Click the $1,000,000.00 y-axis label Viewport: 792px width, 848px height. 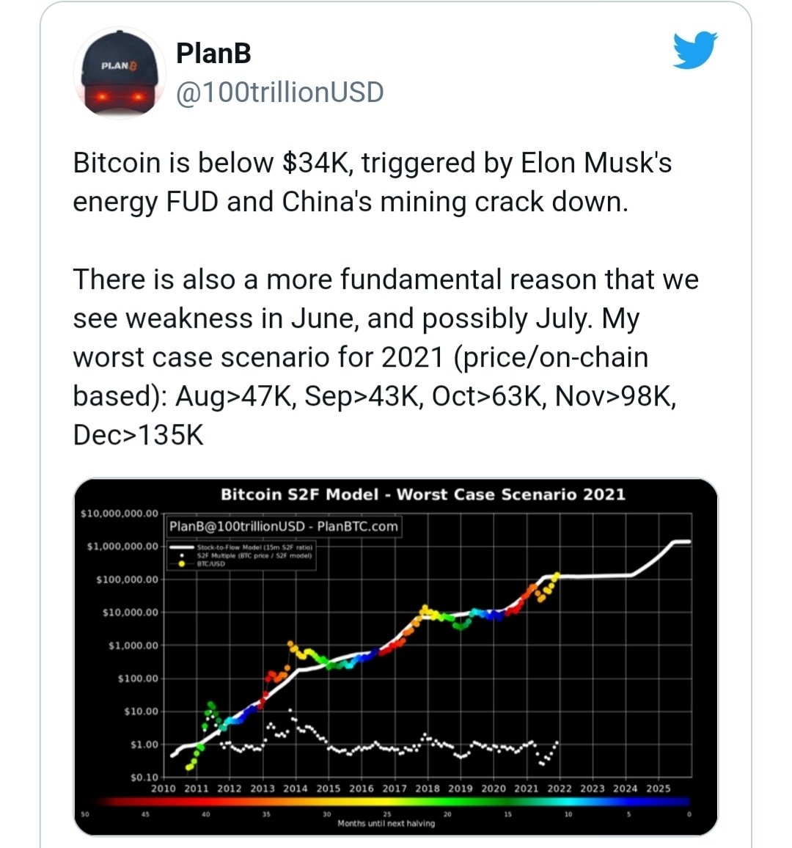pyautogui.click(x=122, y=547)
